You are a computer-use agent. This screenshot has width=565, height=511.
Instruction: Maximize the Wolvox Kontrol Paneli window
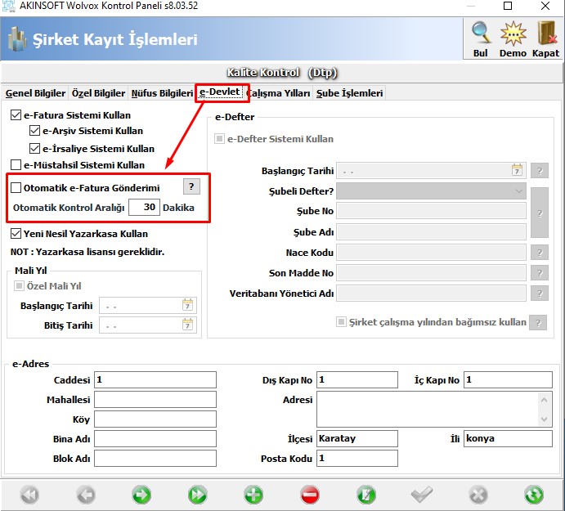(508, 6)
